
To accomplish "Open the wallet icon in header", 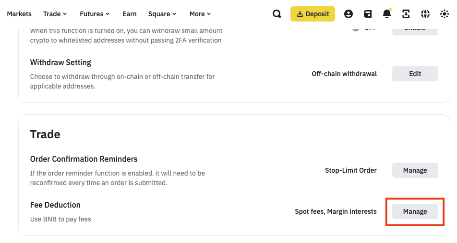I will click(x=368, y=14).
